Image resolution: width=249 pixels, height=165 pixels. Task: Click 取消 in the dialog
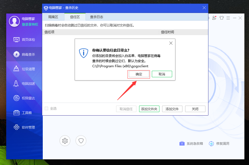pyautogui.click(x=162, y=74)
